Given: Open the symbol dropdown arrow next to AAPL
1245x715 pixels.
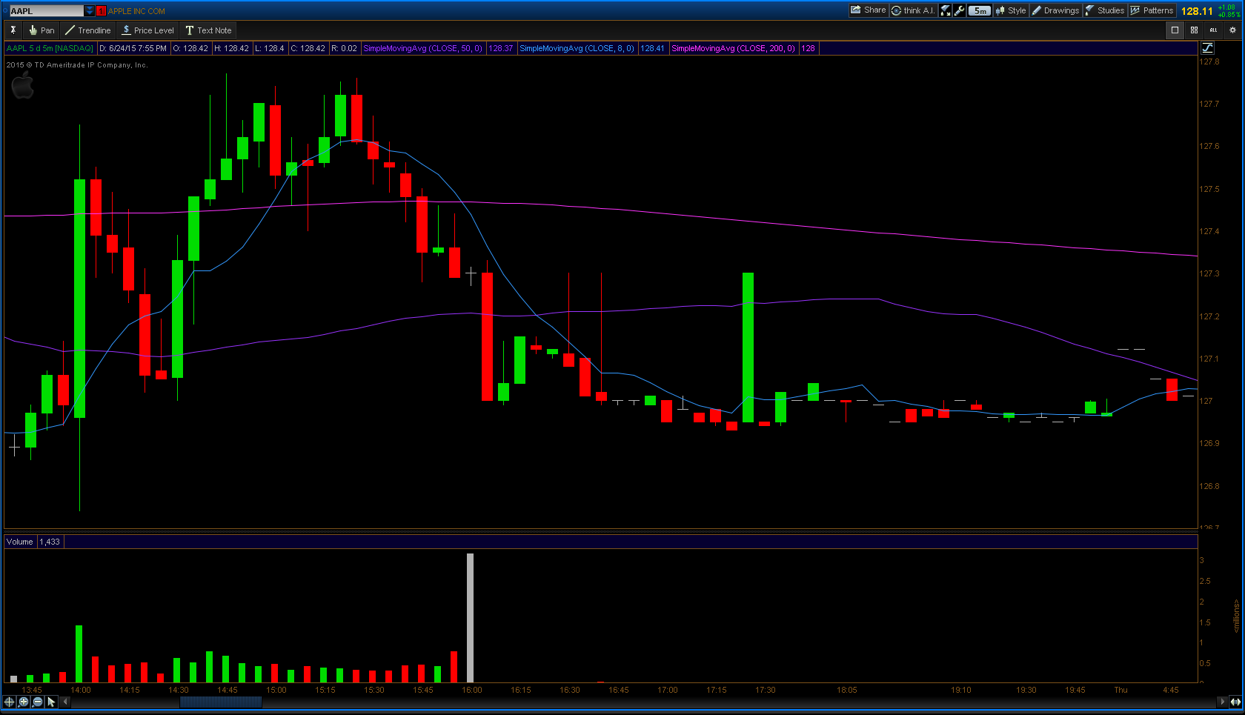Looking at the screenshot, I should pyautogui.click(x=90, y=11).
